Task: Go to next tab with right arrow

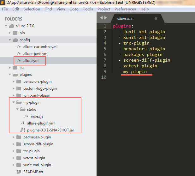Action: 106,18
